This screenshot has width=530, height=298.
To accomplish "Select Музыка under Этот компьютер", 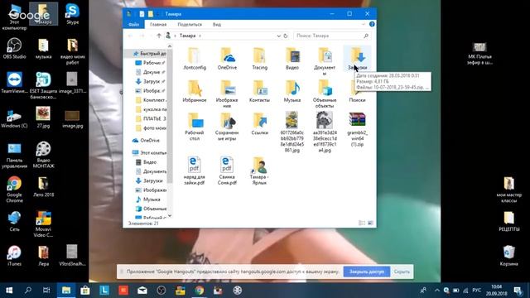I will pos(147,199).
